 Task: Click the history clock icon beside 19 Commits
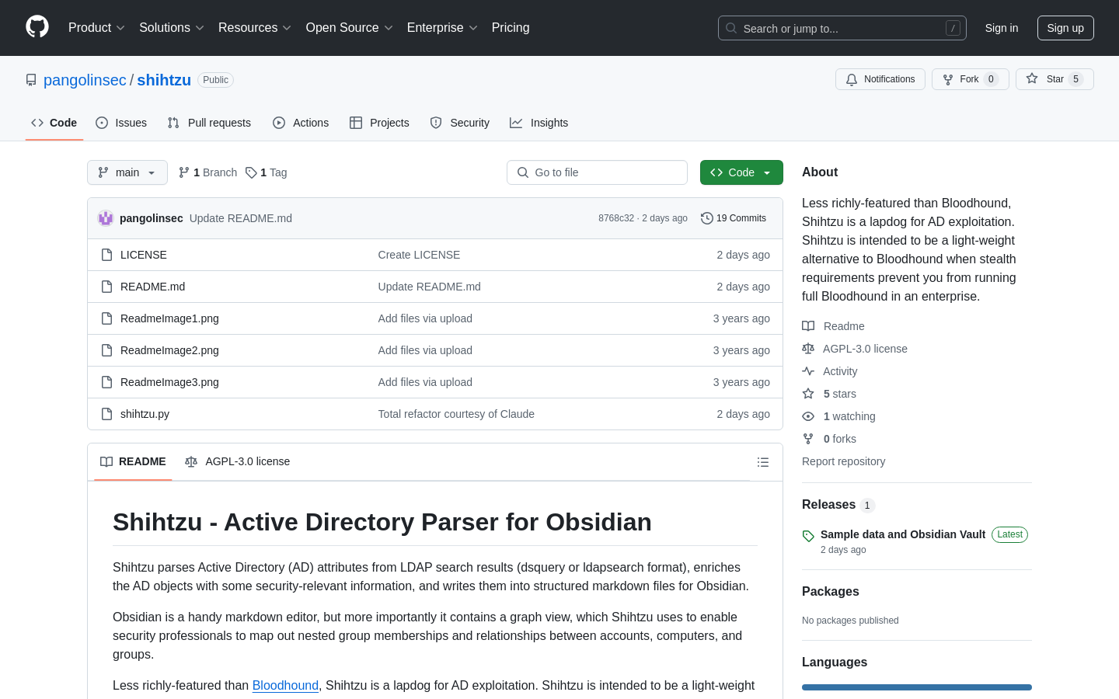(707, 218)
